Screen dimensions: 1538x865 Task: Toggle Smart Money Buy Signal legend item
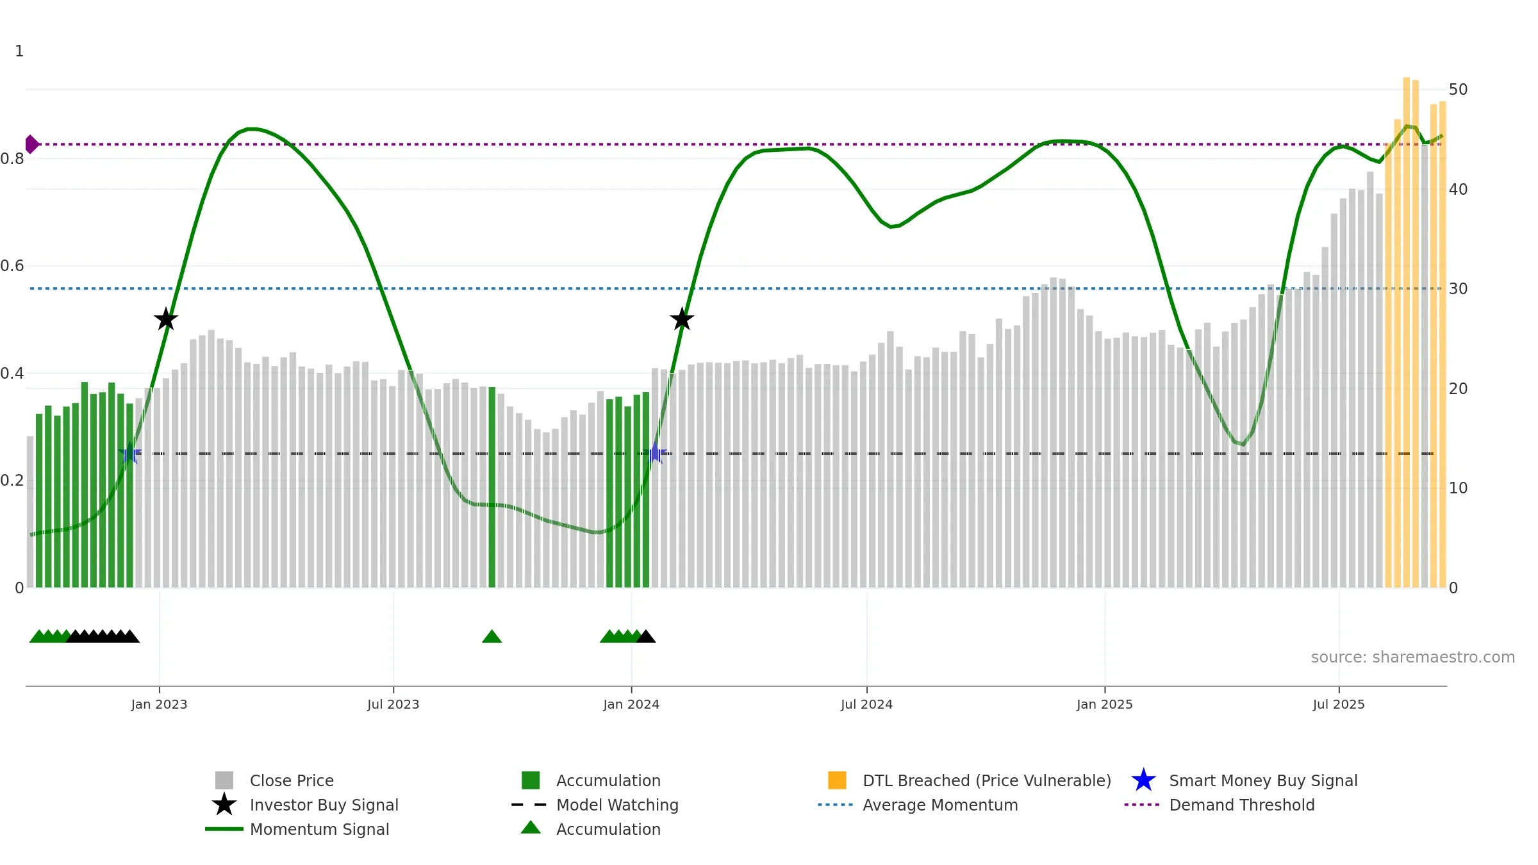point(1262,780)
